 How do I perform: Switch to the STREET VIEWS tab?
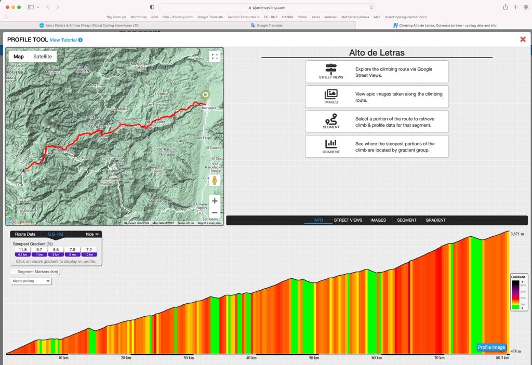pyautogui.click(x=348, y=220)
